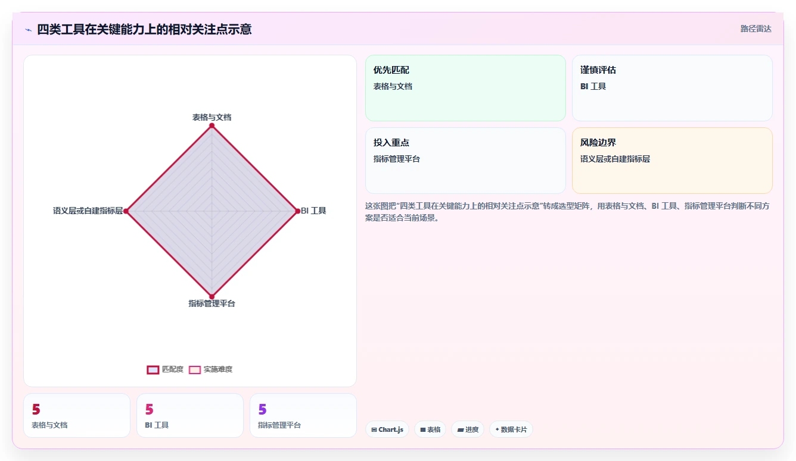Click the radar point at BI 工具 vertex
The width and height of the screenshot is (796, 461).
297,211
